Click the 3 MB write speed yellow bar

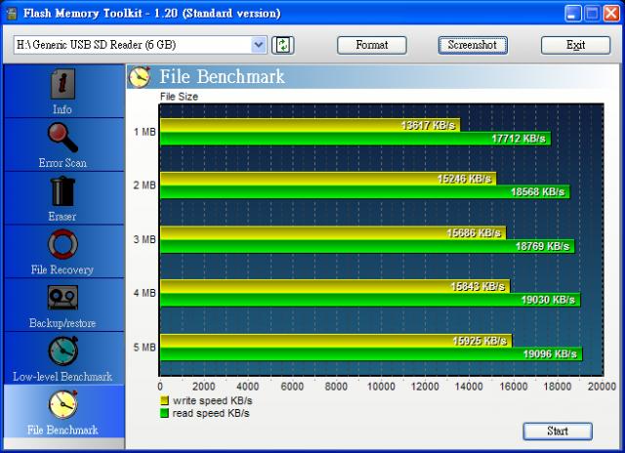[333, 232]
